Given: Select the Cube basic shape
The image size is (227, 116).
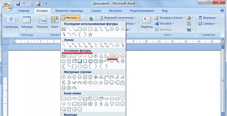Looking at the screenshot, I should pos(74,61).
